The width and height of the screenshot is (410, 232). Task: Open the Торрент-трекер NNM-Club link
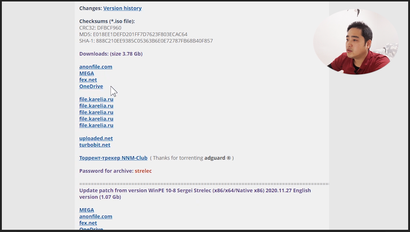(113, 158)
